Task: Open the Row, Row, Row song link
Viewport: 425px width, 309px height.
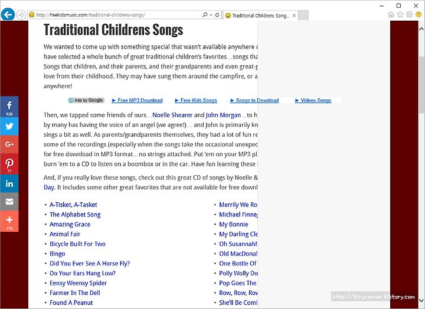Action: [x=238, y=292]
